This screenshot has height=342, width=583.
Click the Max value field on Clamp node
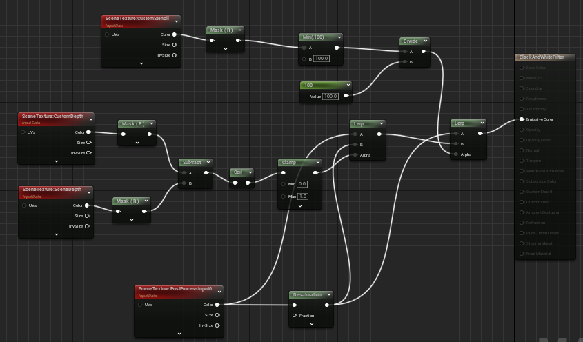pyautogui.click(x=302, y=197)
